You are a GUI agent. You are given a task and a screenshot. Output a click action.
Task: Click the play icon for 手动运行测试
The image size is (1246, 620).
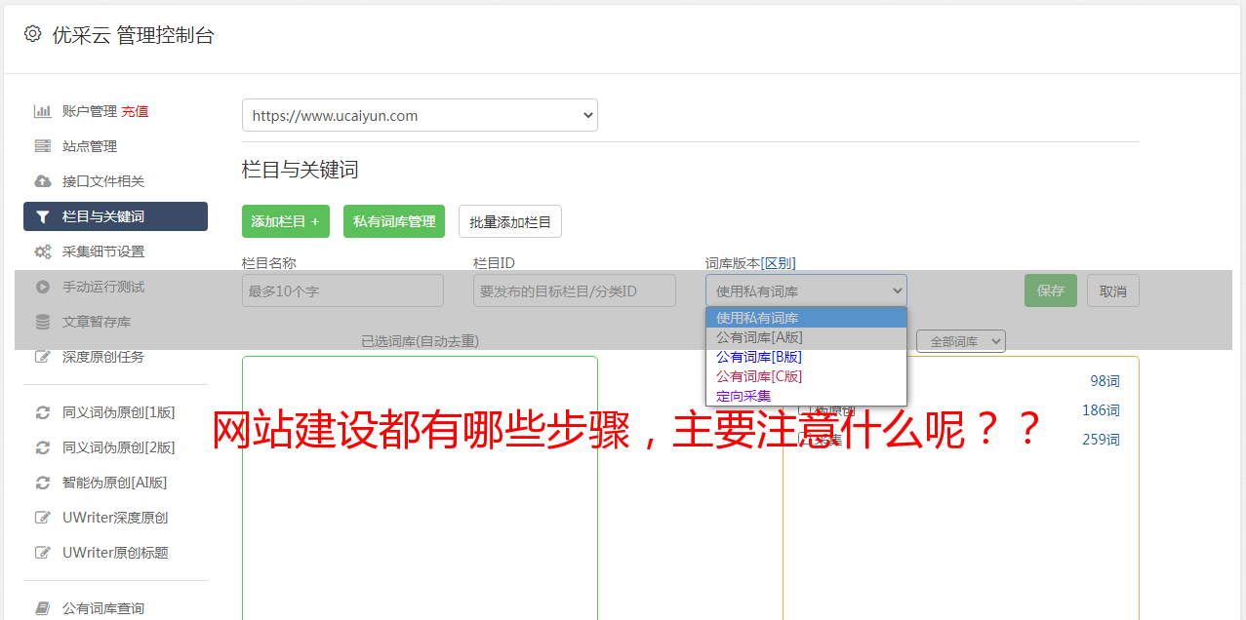[x=43, y=287]
